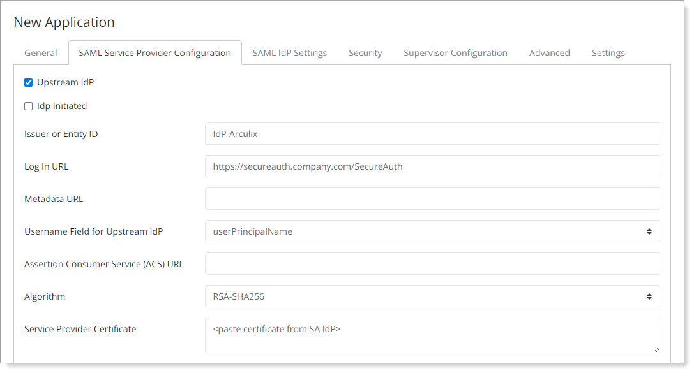Go to the Security tab
Image resolution: width=694 pixels, height=373 pixels.
(x=365, y=53)
